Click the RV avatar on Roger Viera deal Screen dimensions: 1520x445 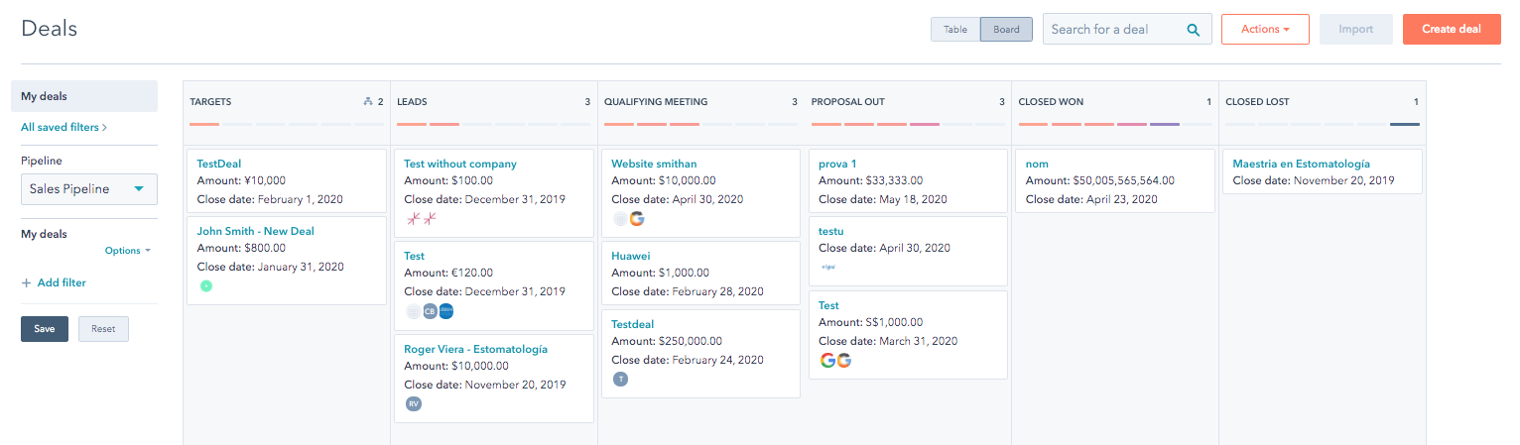pyautogui.click(x=414, y=403)
